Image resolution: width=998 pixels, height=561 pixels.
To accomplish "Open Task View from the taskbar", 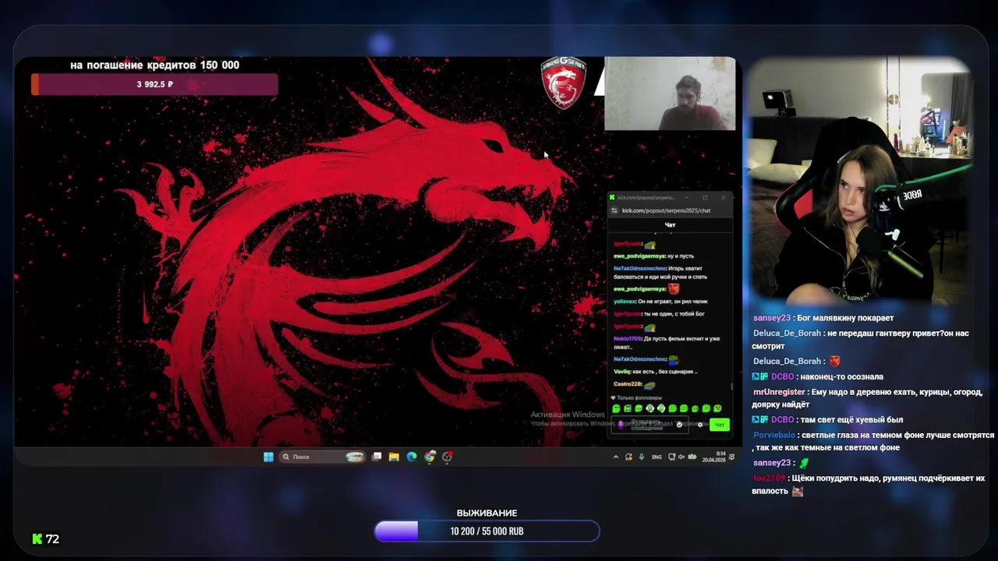I will [x=377, y=457].
